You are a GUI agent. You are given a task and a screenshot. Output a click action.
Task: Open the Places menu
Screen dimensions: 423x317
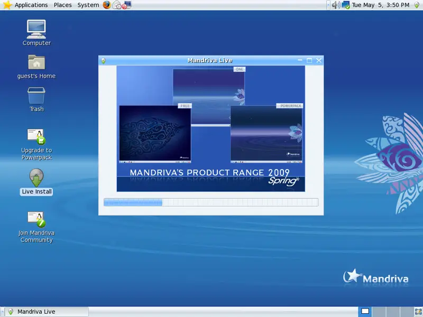coord(62,5)
